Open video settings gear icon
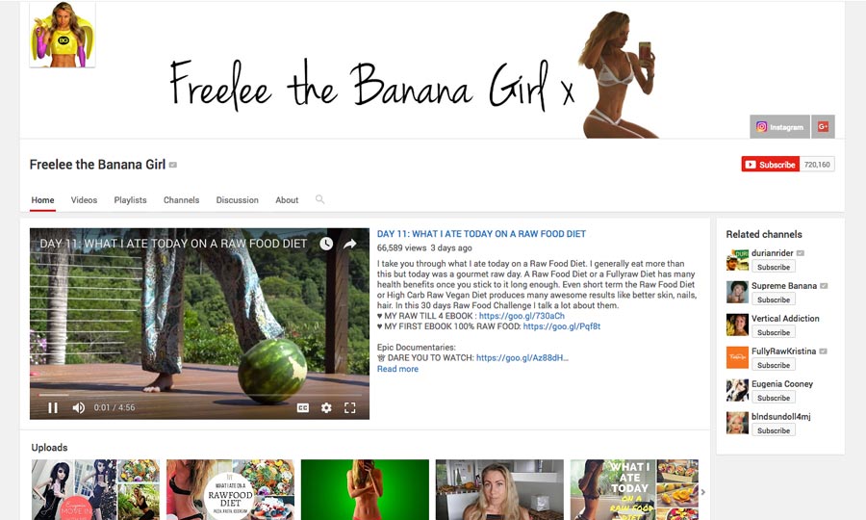This screenshot has height=520, width=866. (x=326, y=408)
